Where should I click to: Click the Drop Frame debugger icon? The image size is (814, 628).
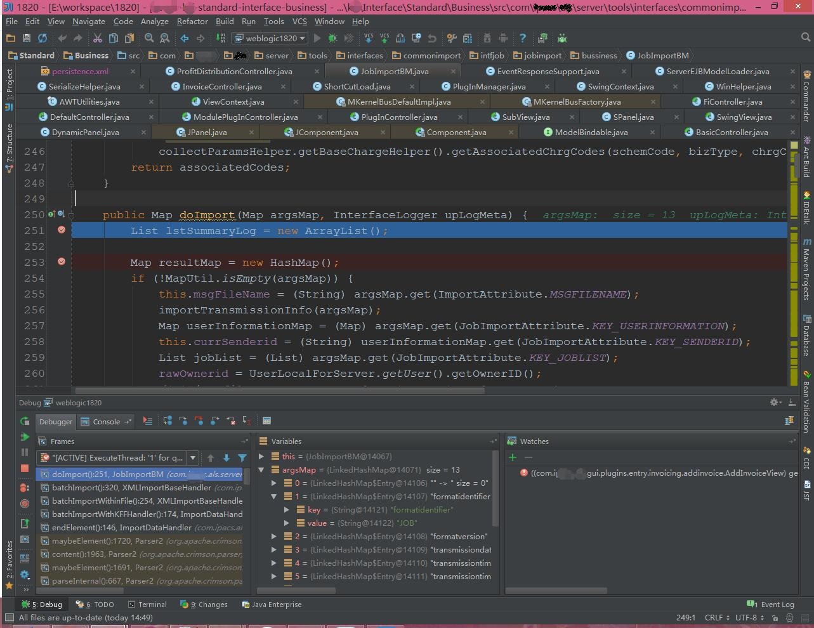231,421
